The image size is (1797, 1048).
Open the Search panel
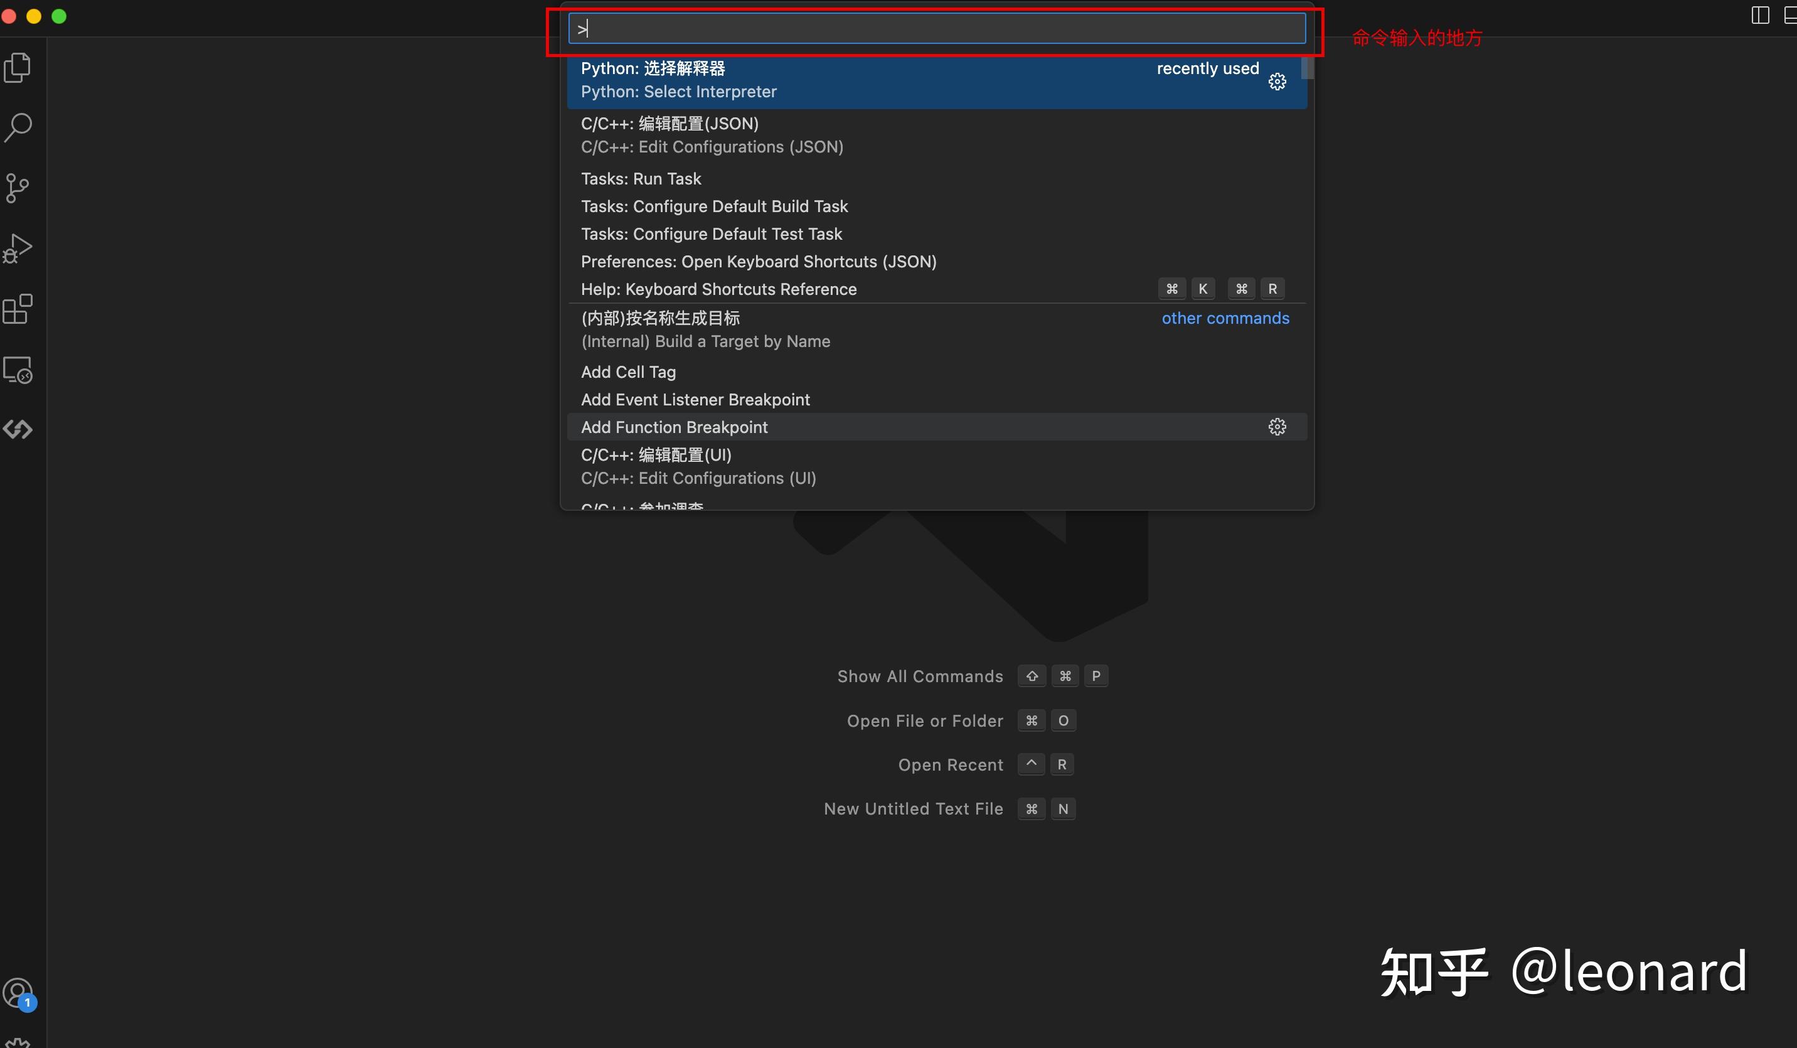pyautogui.click(x=18, y=127)
